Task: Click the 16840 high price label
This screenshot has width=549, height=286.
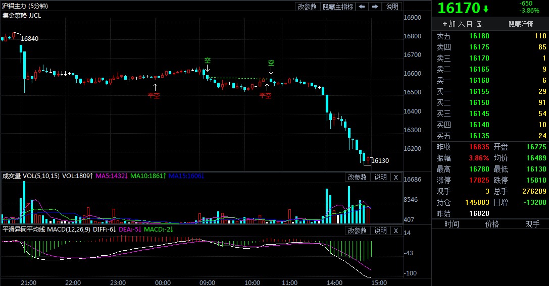Action: pos(29,38)
